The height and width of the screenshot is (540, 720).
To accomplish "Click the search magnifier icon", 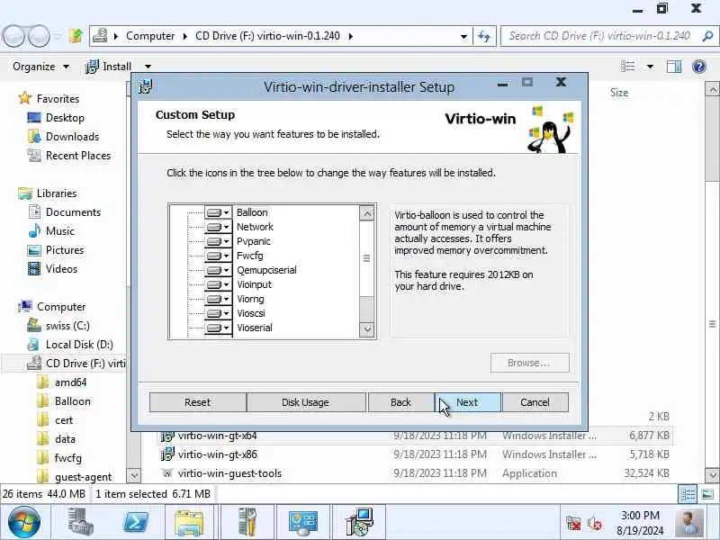I will (707, 36).
